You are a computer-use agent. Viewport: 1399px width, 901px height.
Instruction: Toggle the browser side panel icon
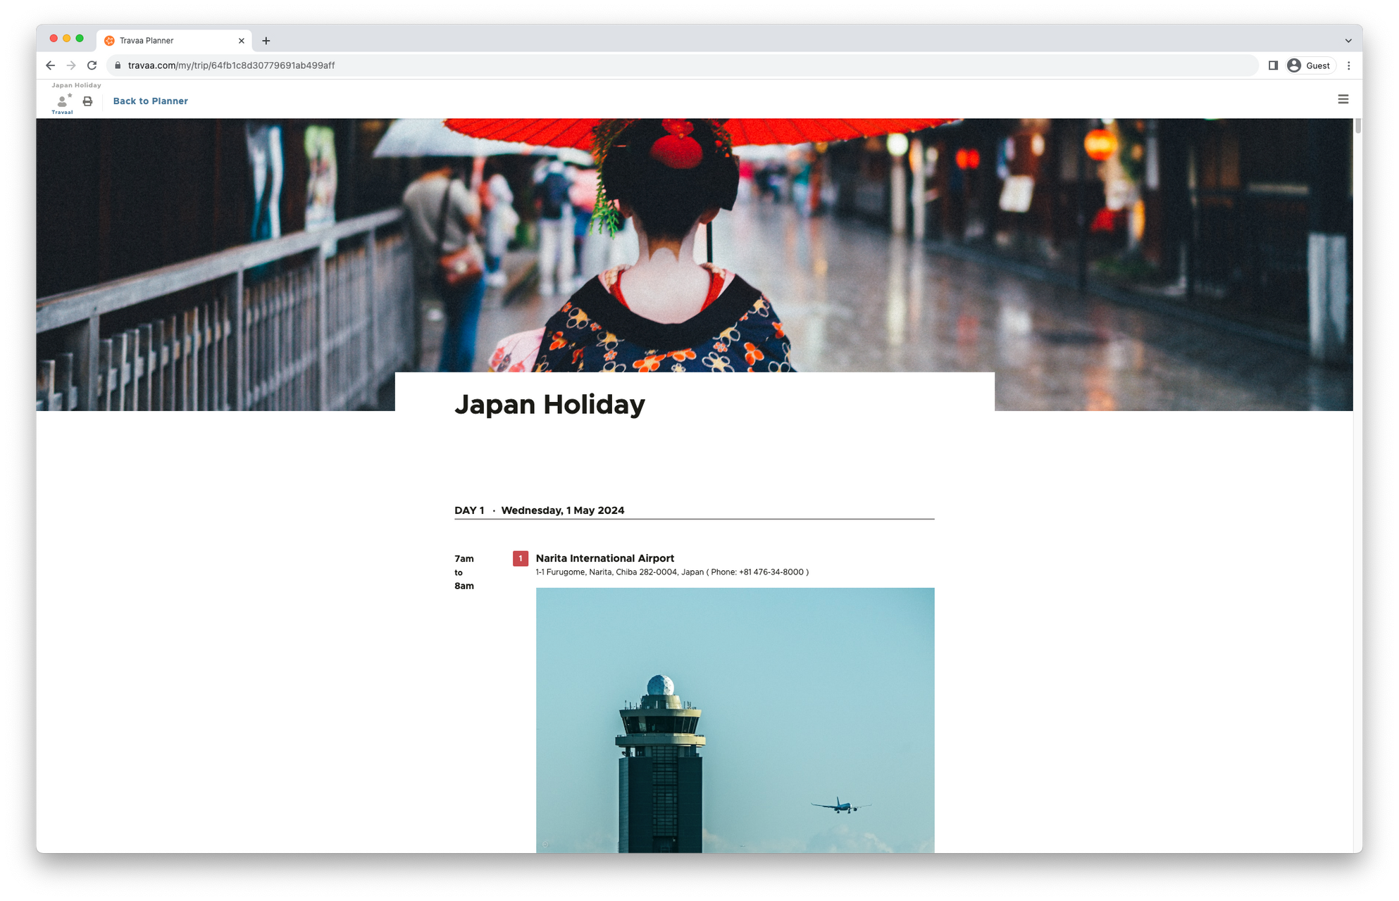pyautogui.click(x=1273, y=65)
